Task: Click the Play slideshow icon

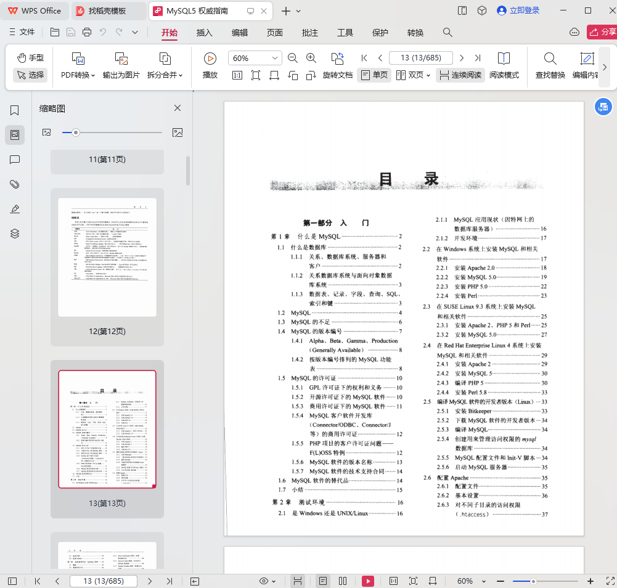Action: pos(210,59)
